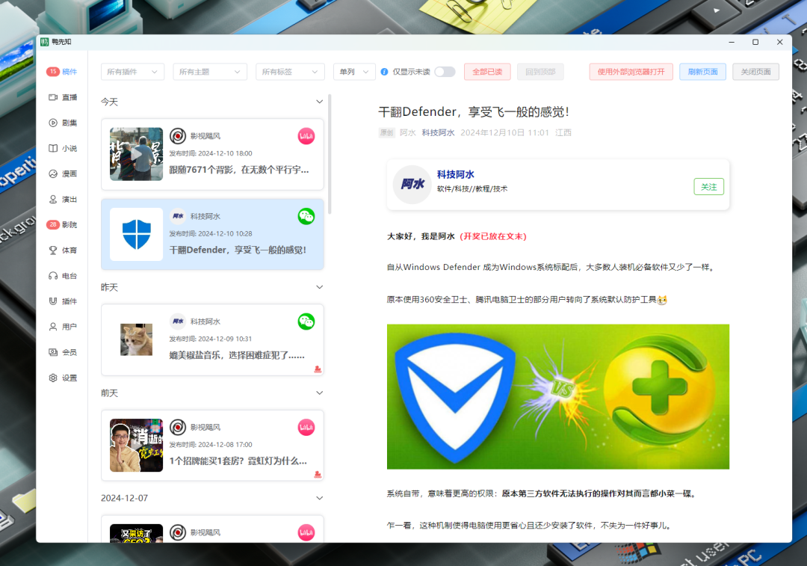The width and height of the screenshot is (807, 566).
Task: Click the 科技阿水 account name in card
Action: click(x=456, y=175)
